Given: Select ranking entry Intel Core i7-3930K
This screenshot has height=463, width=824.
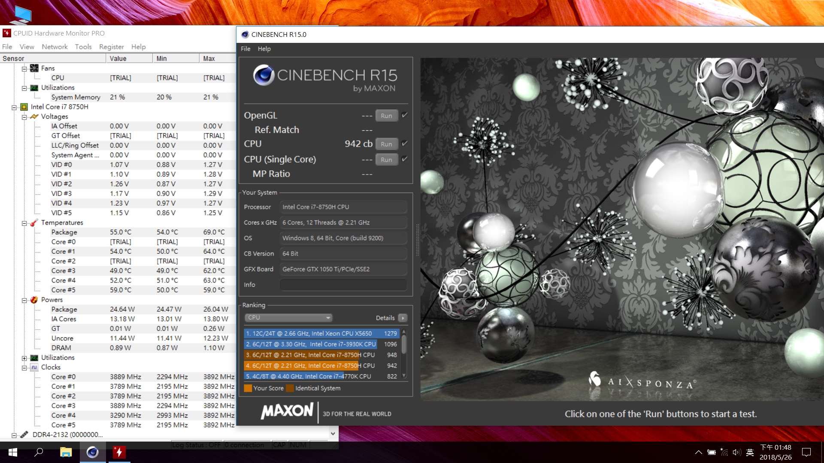Looking at the screenshot, I should (321, 344).
